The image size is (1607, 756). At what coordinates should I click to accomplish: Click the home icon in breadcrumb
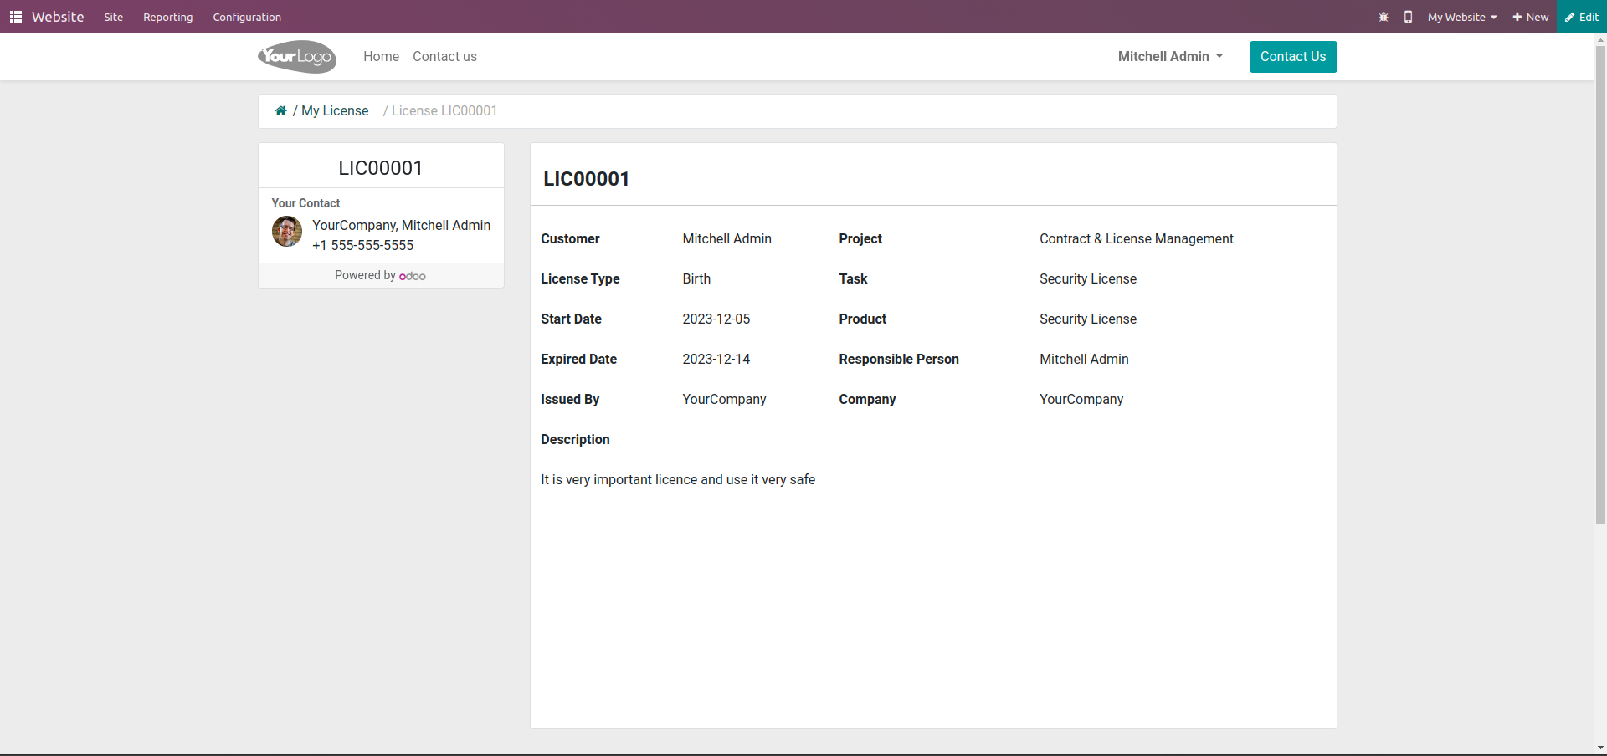pyautogui.click(x=281, y=110)
